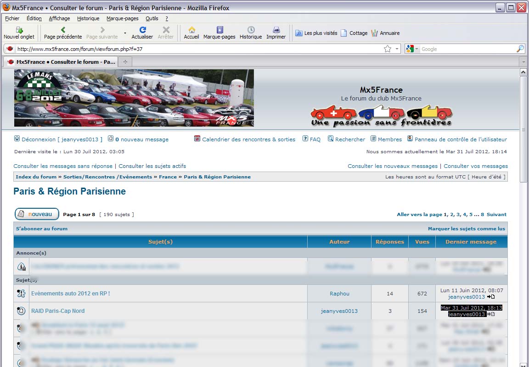This screenshot has width=529, height=367.
Task: Print page with Imprimer icon
Action: pos(276,30)
